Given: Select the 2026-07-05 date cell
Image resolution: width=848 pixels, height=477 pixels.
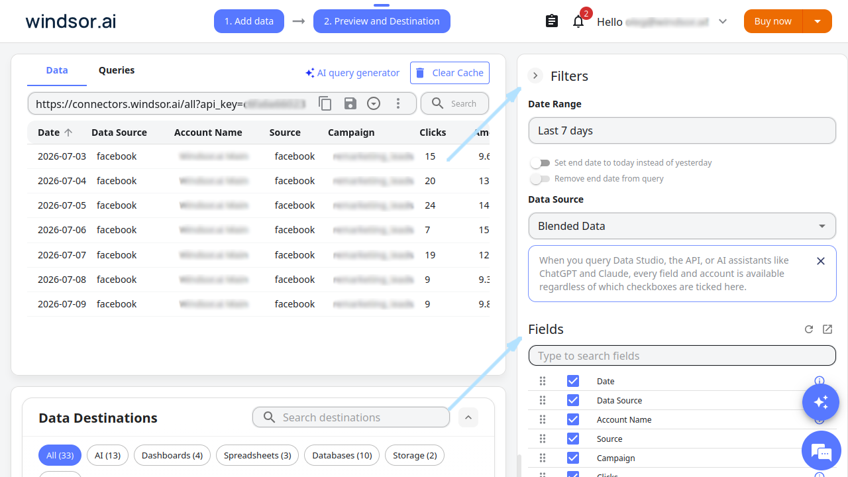Looking at the screenshot, I should 62,205.
